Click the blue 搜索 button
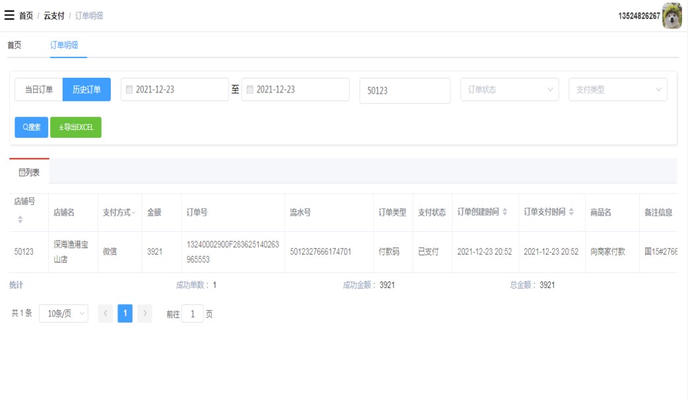The height and width of the screenshot is (399, 688). pos(32,127)
